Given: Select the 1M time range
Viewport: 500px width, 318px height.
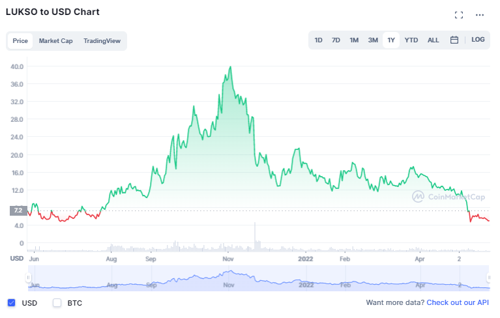Looking at the screenshot, I should click(354, 40).
